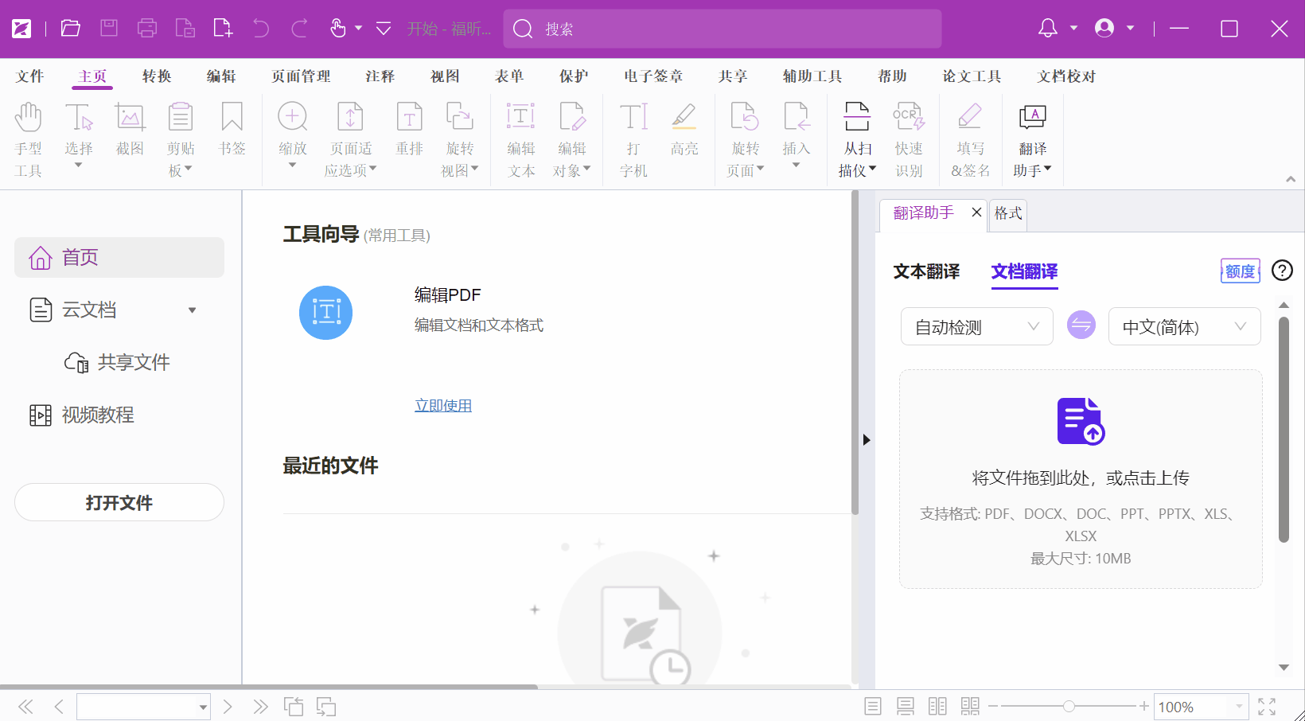This screenshot has height=721, width=1305.
Task: Open the Rotate View (旋转视图) tool
Action: click(459, 139)
